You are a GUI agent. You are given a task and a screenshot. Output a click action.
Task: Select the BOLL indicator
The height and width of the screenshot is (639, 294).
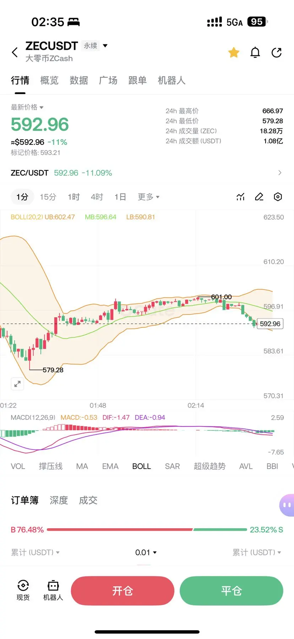click(x=142, y=466)
